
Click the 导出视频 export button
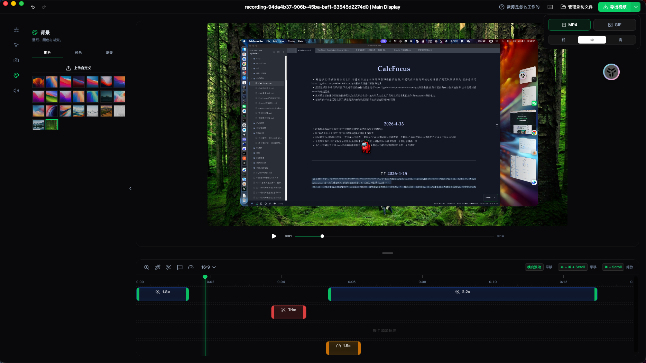[x=615, y=7]
